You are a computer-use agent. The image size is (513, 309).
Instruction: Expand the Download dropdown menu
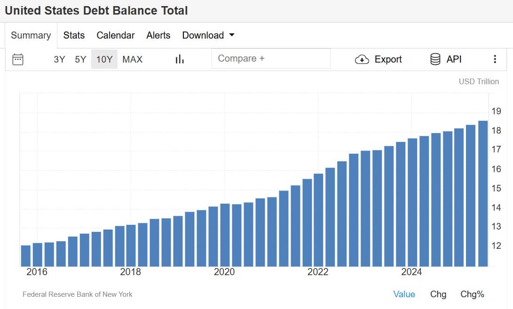tap(208, 35)
